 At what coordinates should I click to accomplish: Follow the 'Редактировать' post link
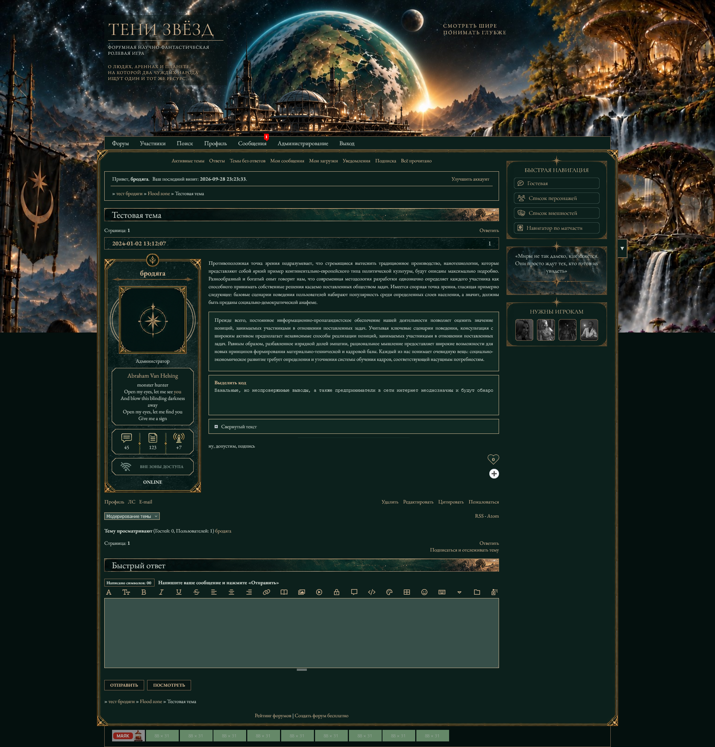point(418,502)
